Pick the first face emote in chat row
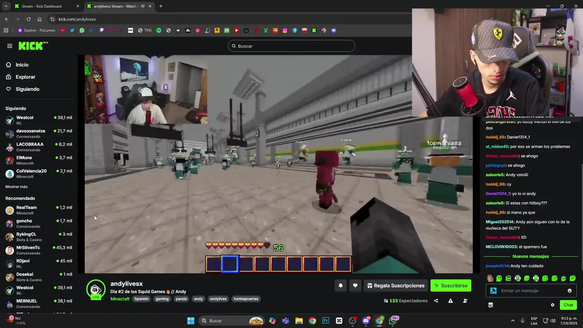This screenshot has width=583, height=328. click(x=490, y=278)
